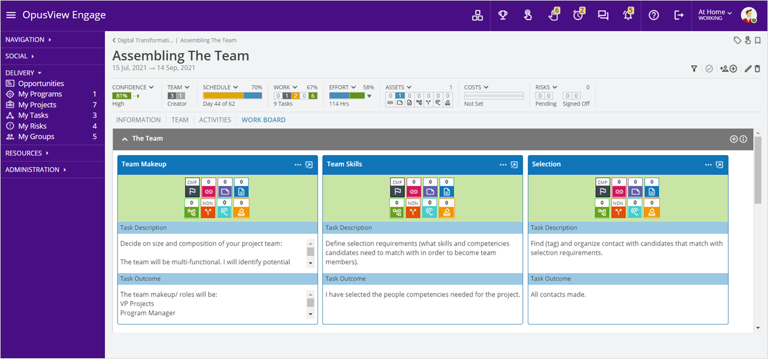This screenshot has width=768, height=360.
Task: Open My Risks in the sidebar
Action: 32,126
